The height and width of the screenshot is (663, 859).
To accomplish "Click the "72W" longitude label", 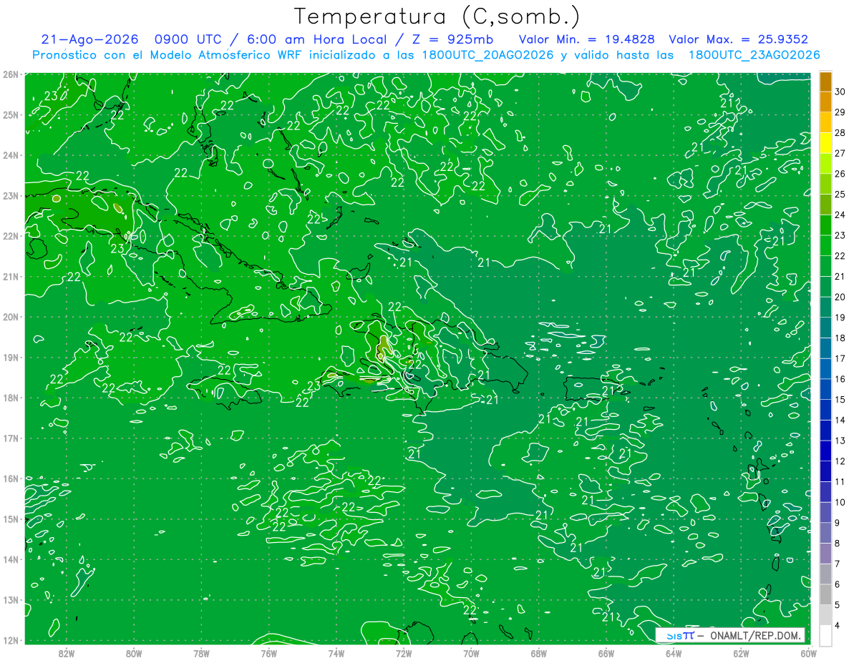I will 404,652.
